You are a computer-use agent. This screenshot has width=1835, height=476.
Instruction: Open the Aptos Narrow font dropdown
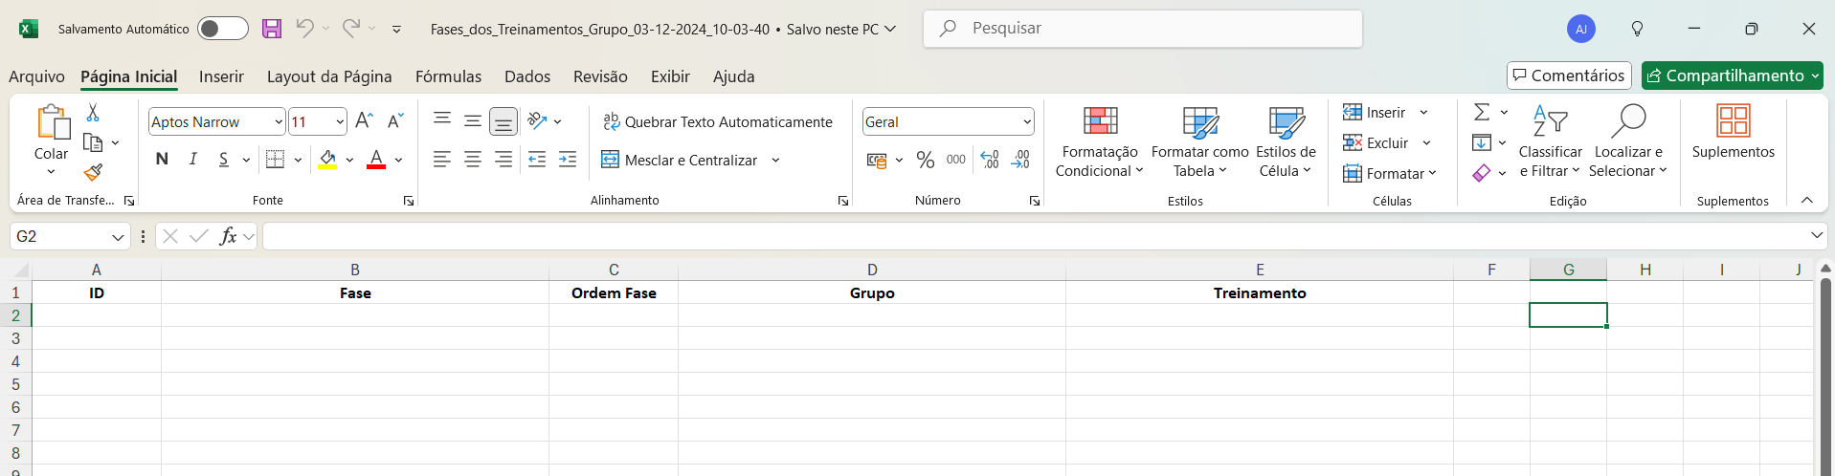(279, 121)
